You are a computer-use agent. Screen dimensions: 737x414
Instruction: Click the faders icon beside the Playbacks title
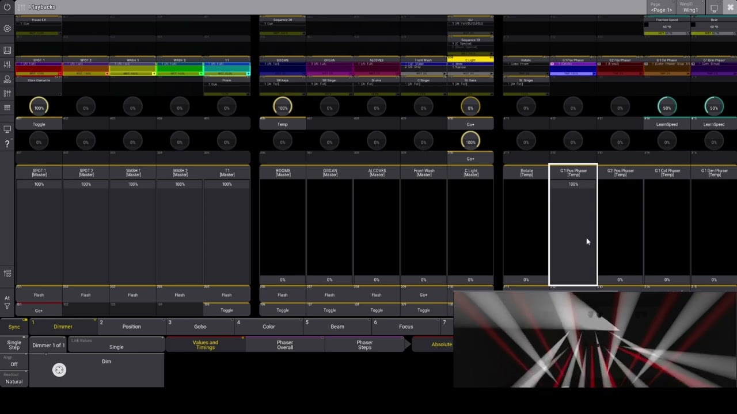click(x=21, y=7)
